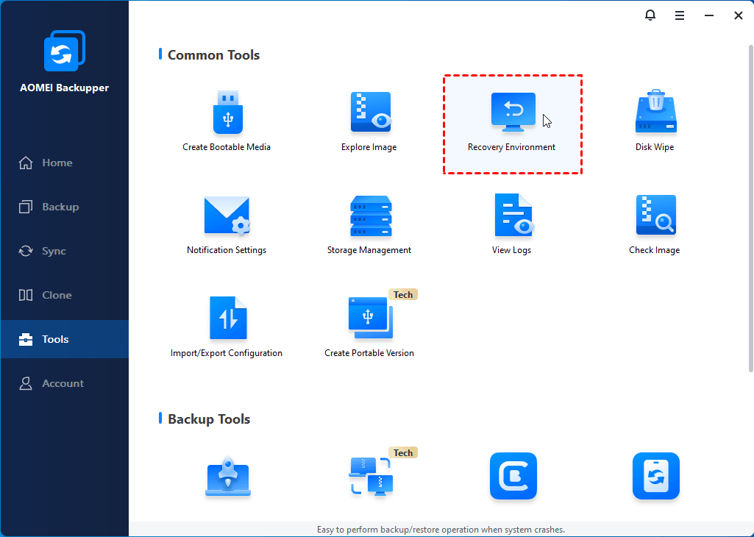
Task: Minimize the AOMEI Backupper window
Action: pos(709,15)
